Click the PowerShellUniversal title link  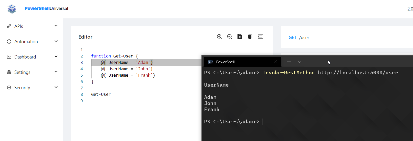point(46,8)
